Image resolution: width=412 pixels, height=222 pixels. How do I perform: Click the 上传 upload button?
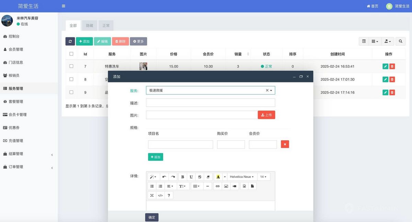coord(266,115)
